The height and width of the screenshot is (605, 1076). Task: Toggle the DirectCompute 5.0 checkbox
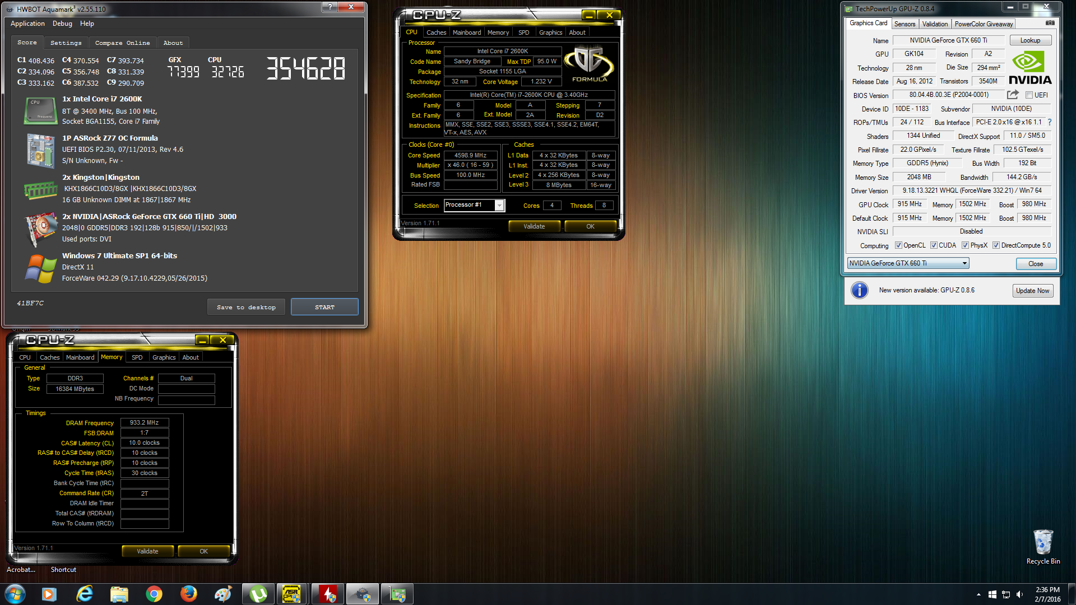tap(996, 245)
